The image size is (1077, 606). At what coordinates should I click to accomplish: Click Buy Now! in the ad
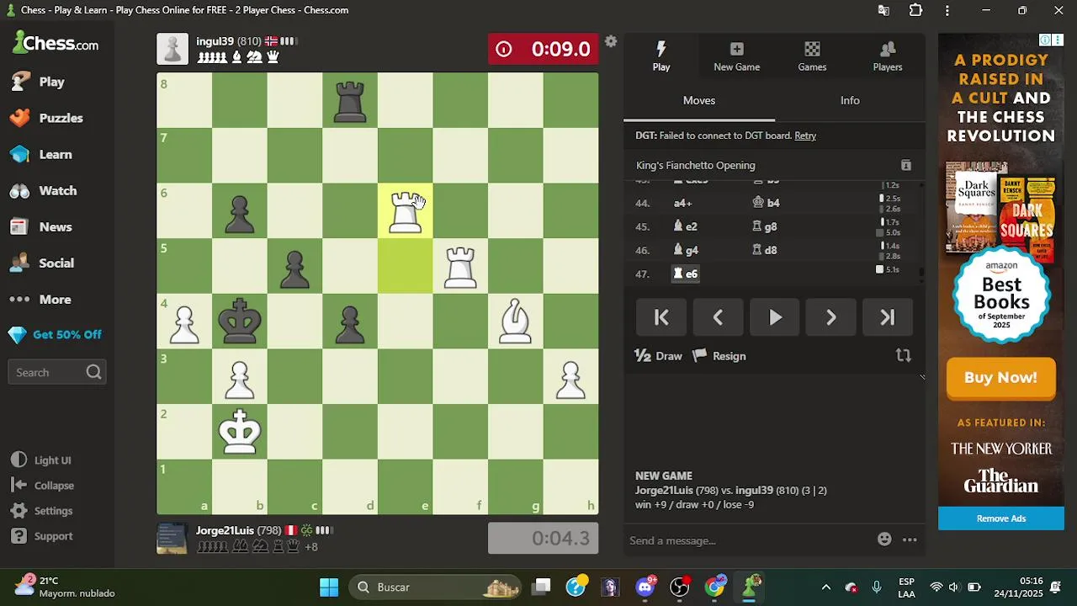(x=1000, y=377)
